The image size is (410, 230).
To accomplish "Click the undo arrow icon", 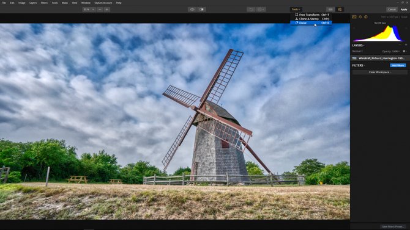I will [251, 9].
